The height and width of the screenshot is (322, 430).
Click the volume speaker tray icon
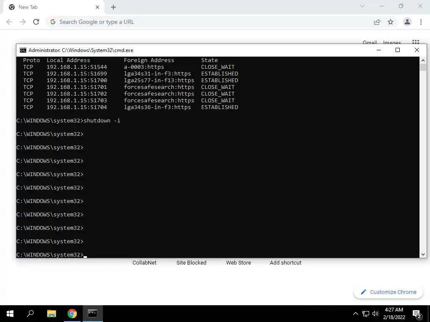coord(375,314)
